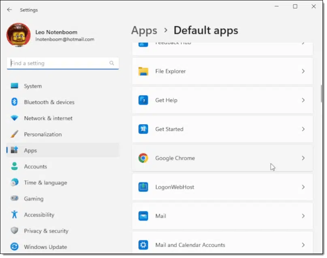Open the LogonWebHost app icon
The width and height of the screenshot is (327, 258).
click(143, 187)
